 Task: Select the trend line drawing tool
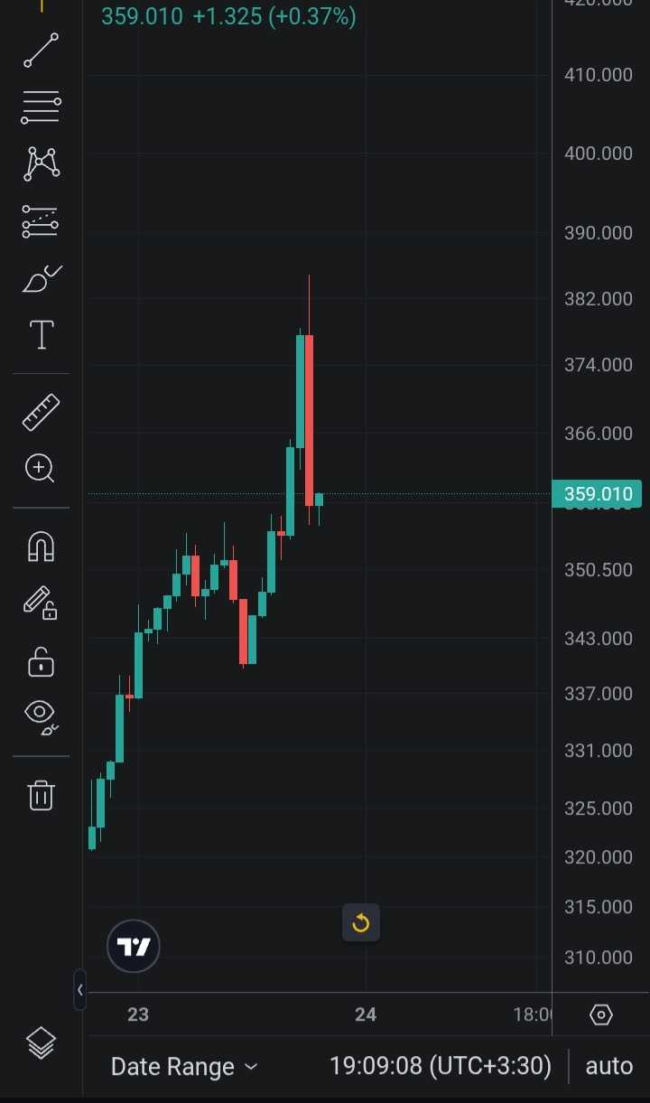click(41, 51)
